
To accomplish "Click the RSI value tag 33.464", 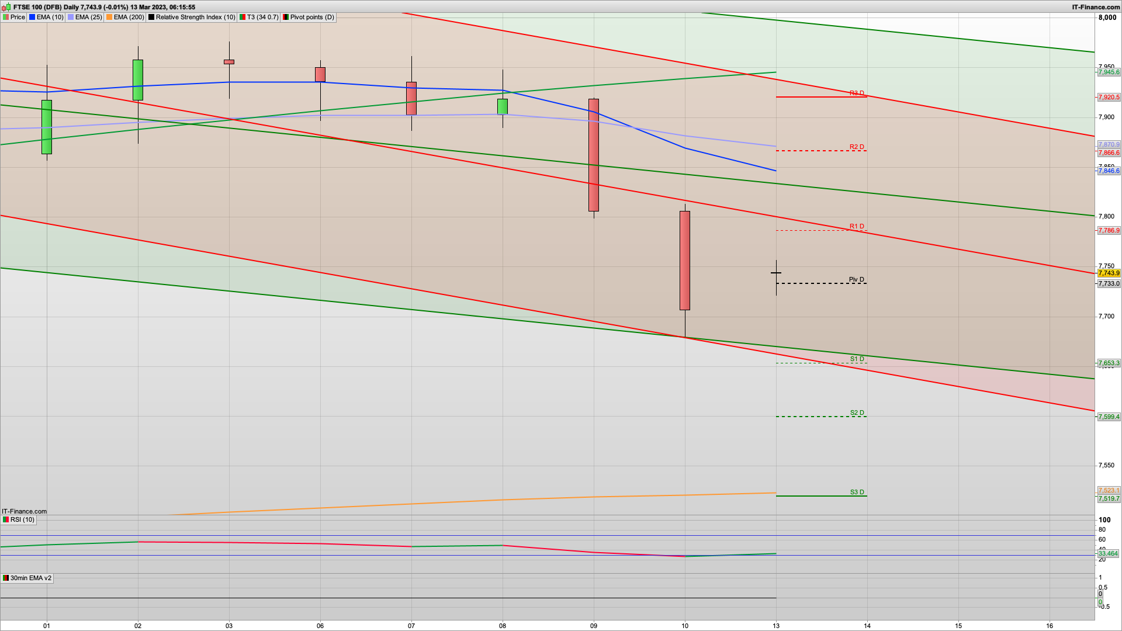I will [1108, 553].
